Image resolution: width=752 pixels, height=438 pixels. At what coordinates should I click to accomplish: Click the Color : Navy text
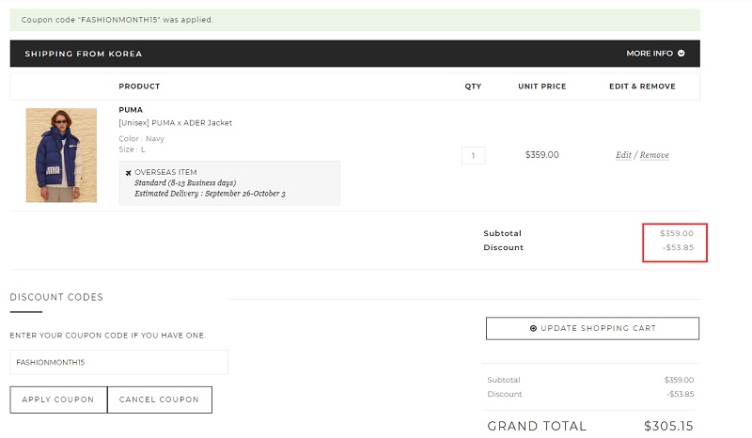pos(142,139)
